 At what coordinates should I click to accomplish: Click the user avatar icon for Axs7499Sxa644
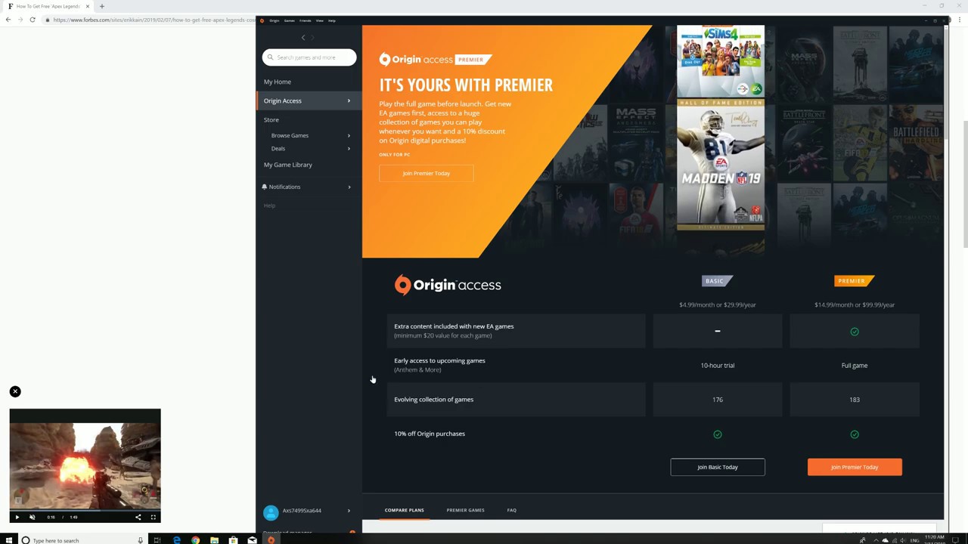tap(271, 512)
